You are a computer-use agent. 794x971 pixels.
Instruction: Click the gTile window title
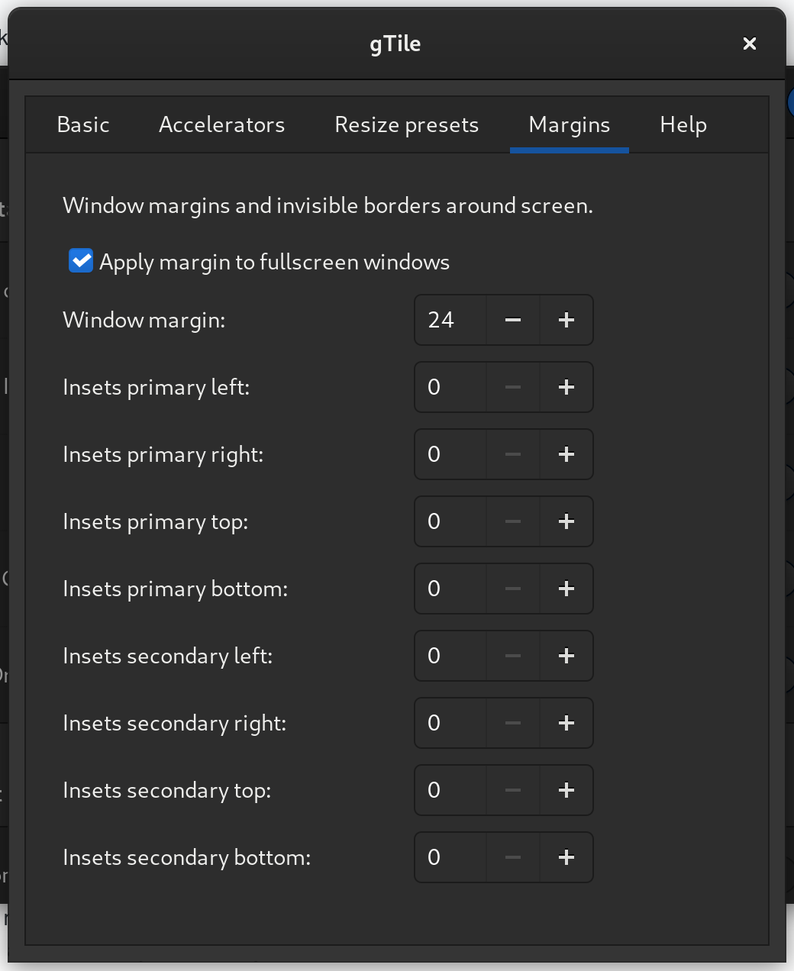(395, 44)
